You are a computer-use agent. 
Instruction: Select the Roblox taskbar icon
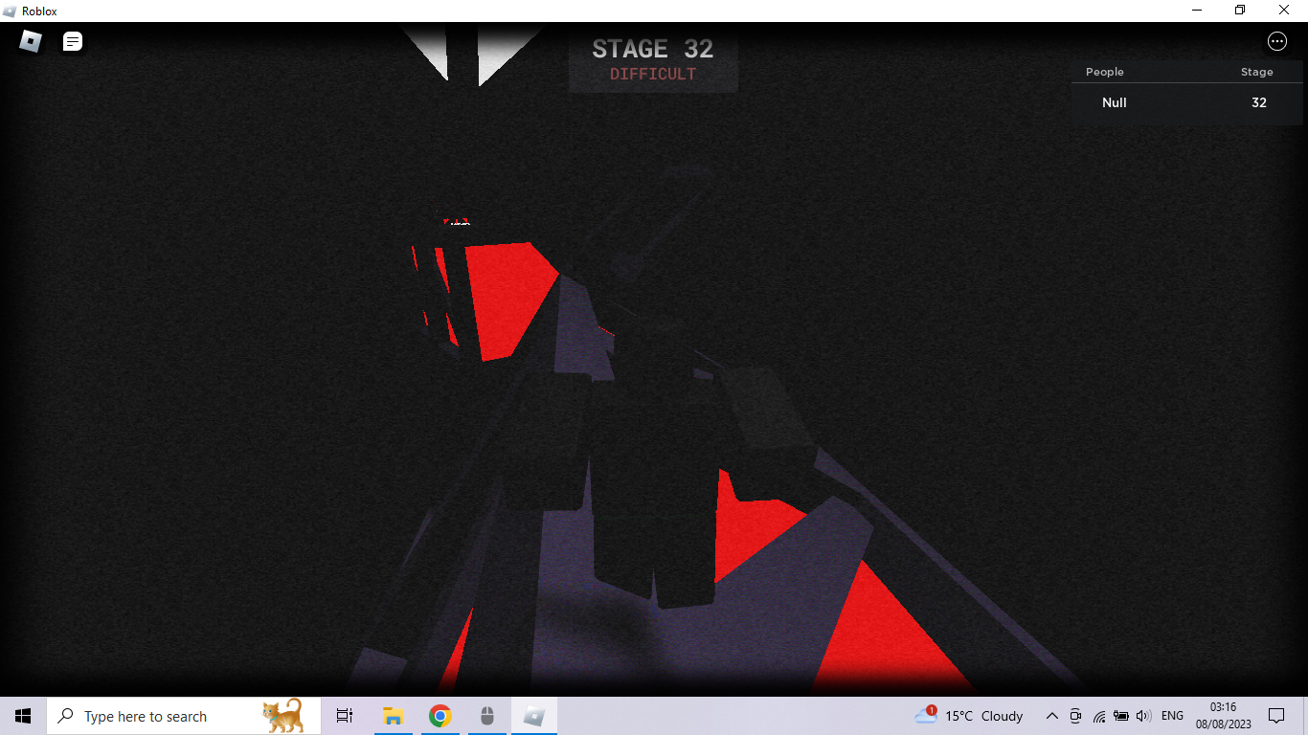[534, 716]
